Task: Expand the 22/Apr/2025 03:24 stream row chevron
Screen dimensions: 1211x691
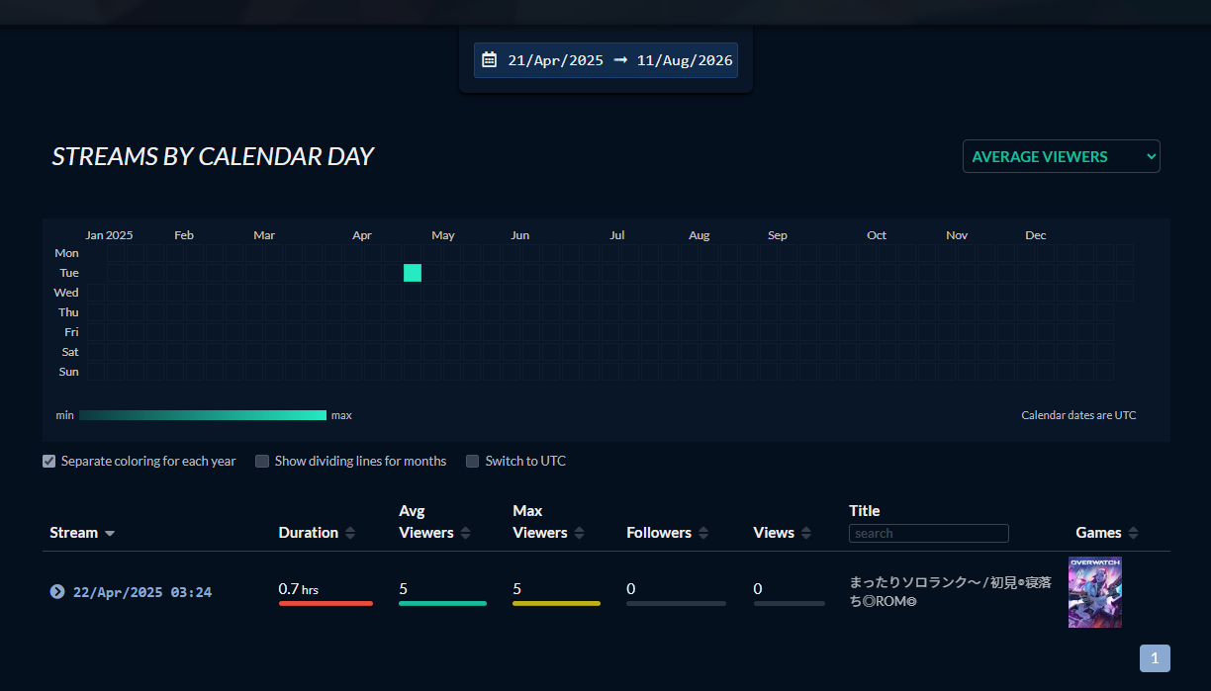Action: tap(57, 591)
